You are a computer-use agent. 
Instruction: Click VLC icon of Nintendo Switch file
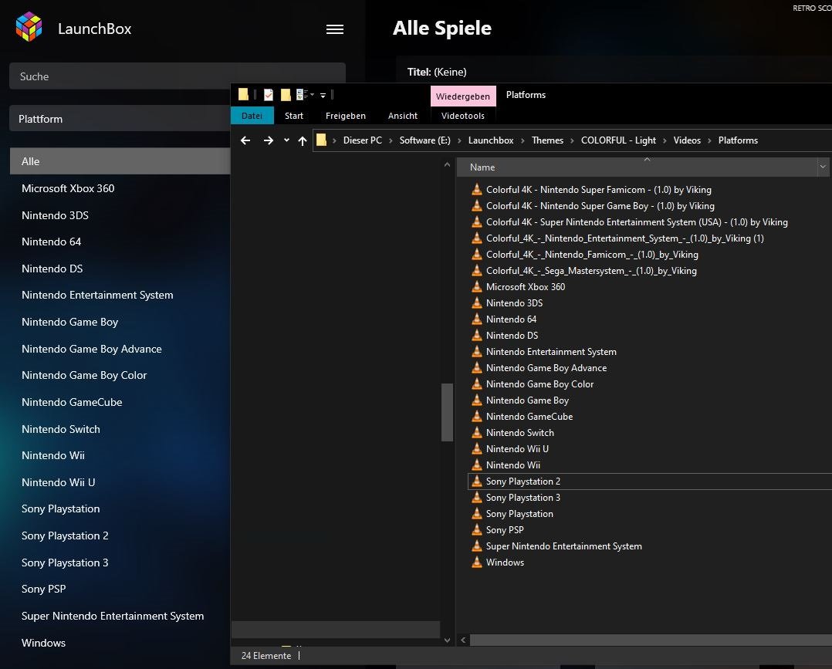click(477, 433)
